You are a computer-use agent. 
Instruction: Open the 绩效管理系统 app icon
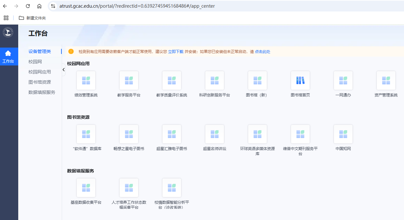point(86,80)
